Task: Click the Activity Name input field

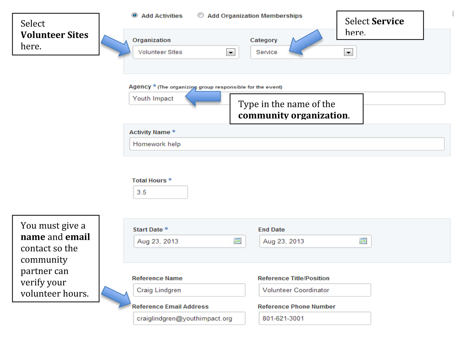Action: click(x=287, y=144)
